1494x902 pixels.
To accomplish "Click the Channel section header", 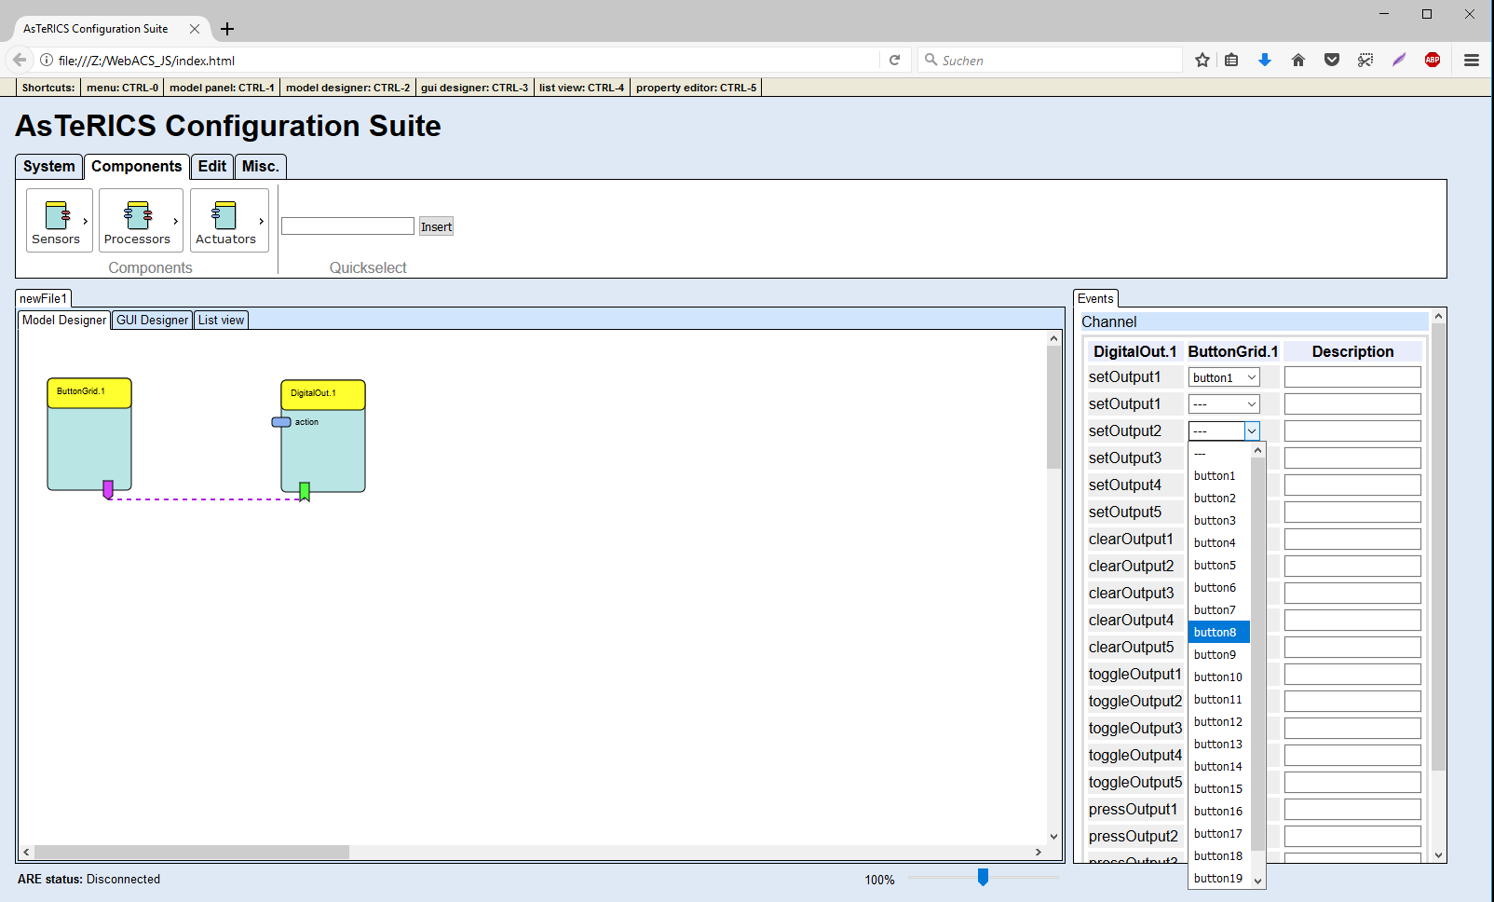I will click(1254, 322).
